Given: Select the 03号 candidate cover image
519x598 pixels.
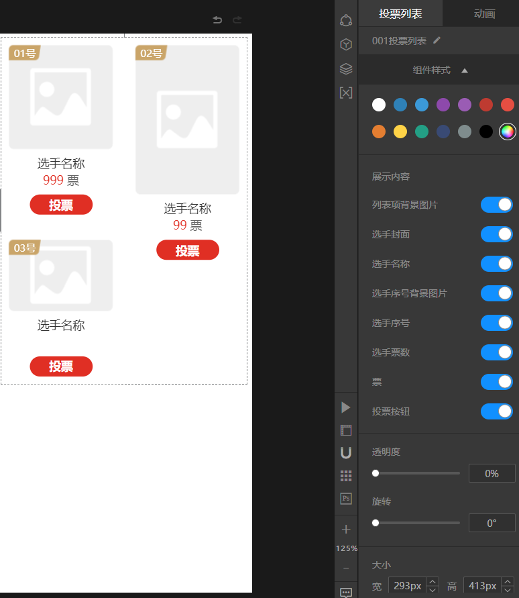Looking at the screenshot, I should (61, 275).
